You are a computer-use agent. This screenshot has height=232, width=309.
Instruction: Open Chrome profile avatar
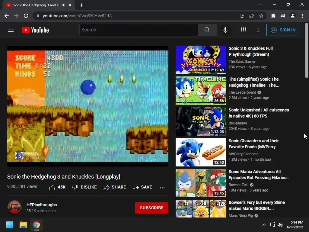coord(293,16)
